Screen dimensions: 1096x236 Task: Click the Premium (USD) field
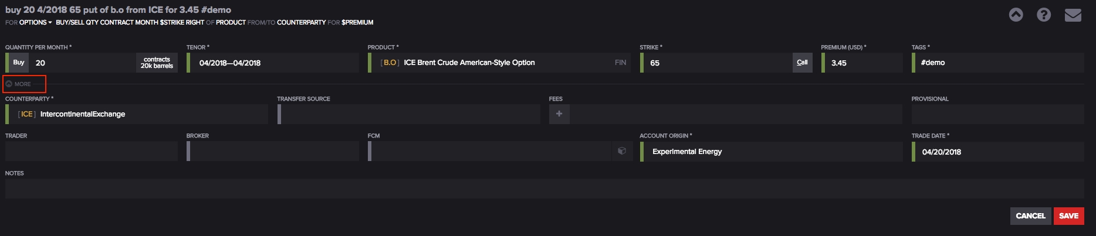pyautogui.click(x=862, y=63)
